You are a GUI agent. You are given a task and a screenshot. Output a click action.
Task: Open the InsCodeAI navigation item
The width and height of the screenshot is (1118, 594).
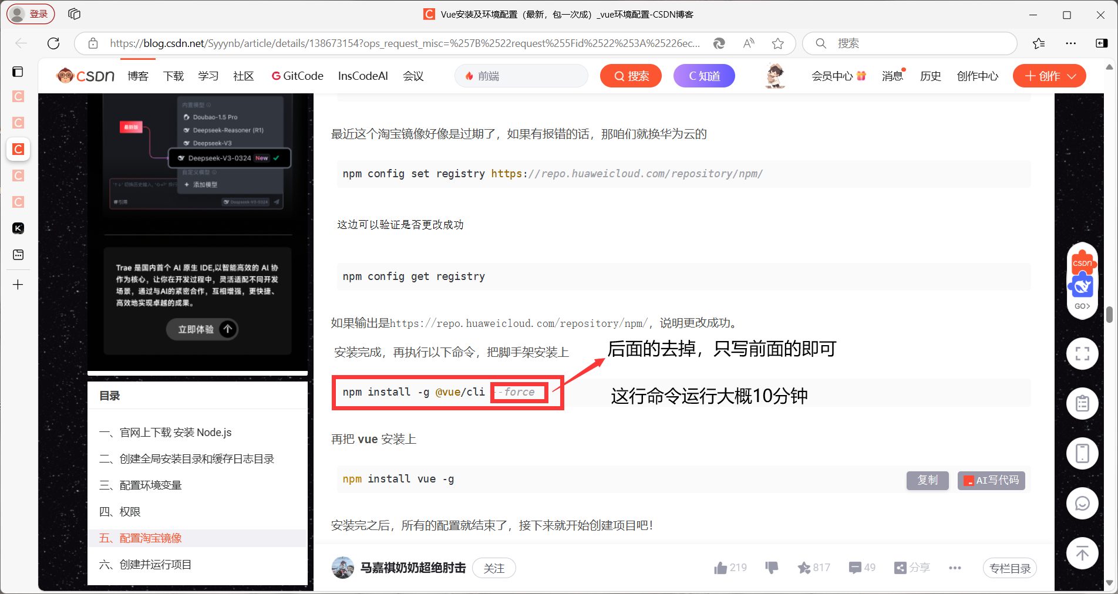363,76
